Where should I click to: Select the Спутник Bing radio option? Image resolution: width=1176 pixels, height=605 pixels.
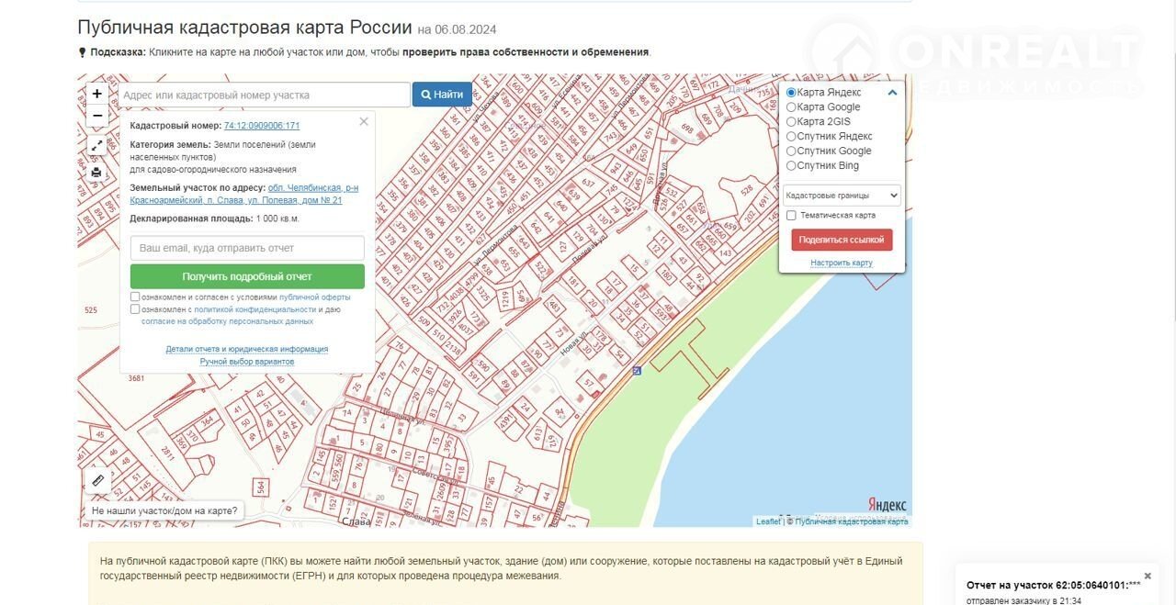pos(791,166)
